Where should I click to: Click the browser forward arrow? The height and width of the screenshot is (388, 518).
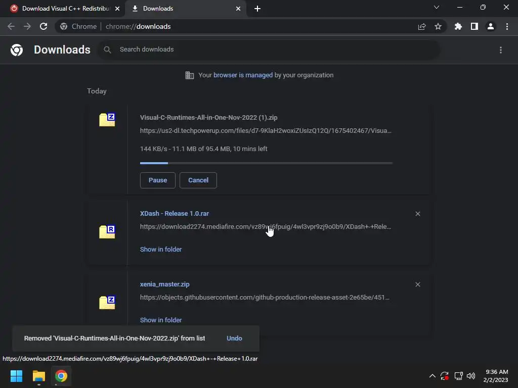point(27,26)
